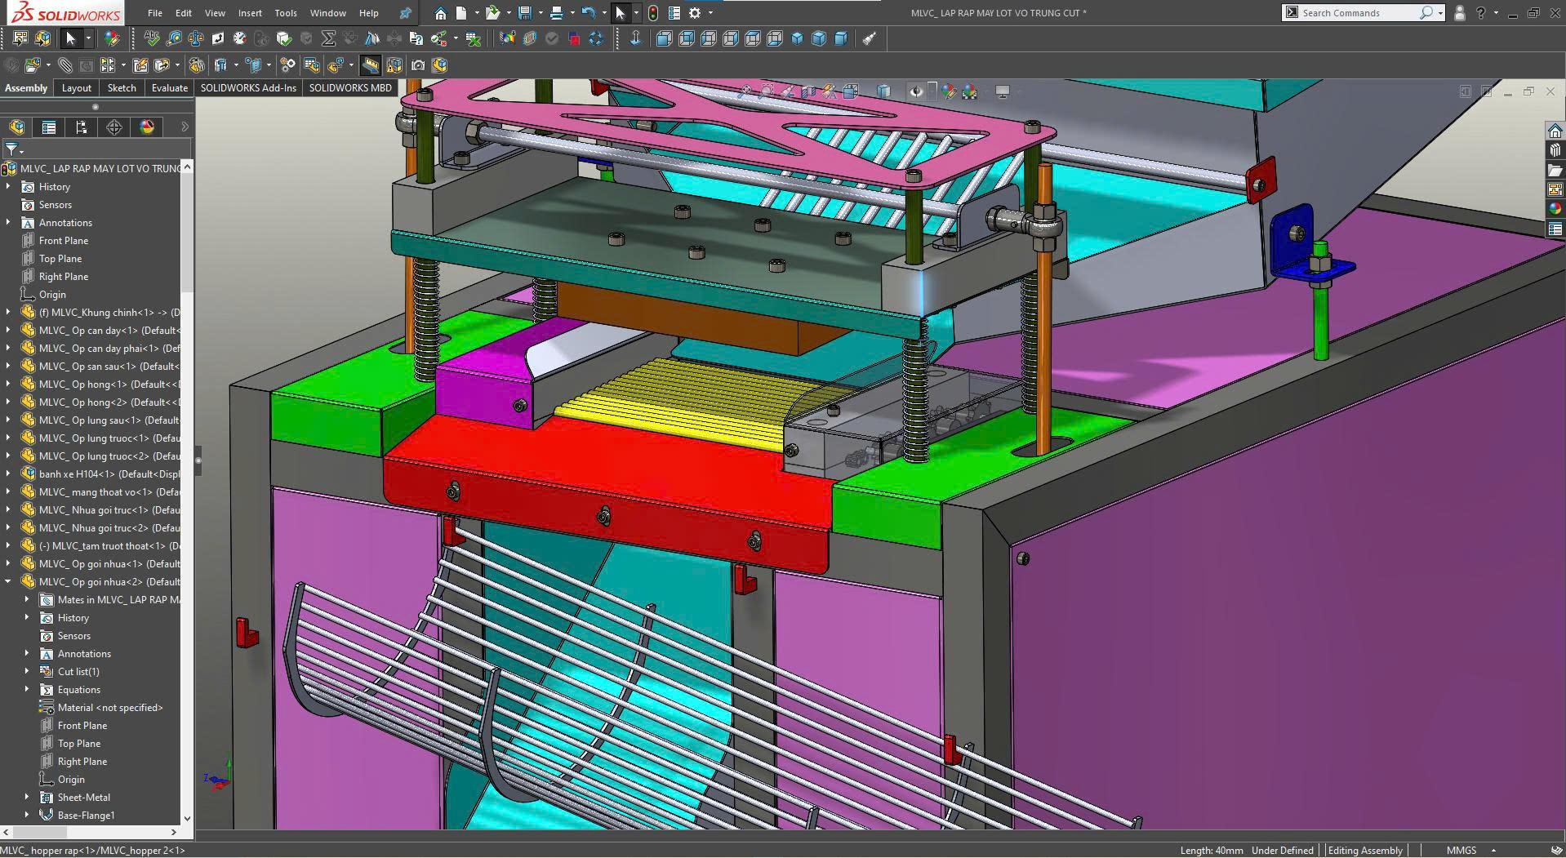Click the Save disk icon
Viewport: 1566px width, 858px height.
[525, 13]
